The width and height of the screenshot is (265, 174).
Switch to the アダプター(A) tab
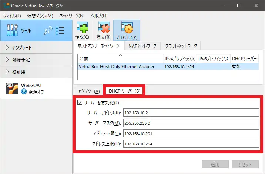88,91
